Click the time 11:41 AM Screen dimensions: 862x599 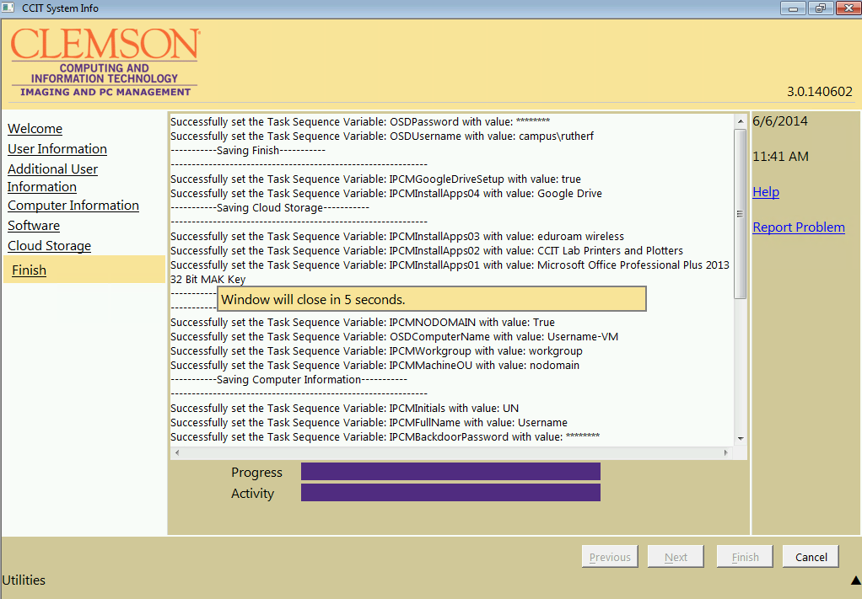[781, 157]
